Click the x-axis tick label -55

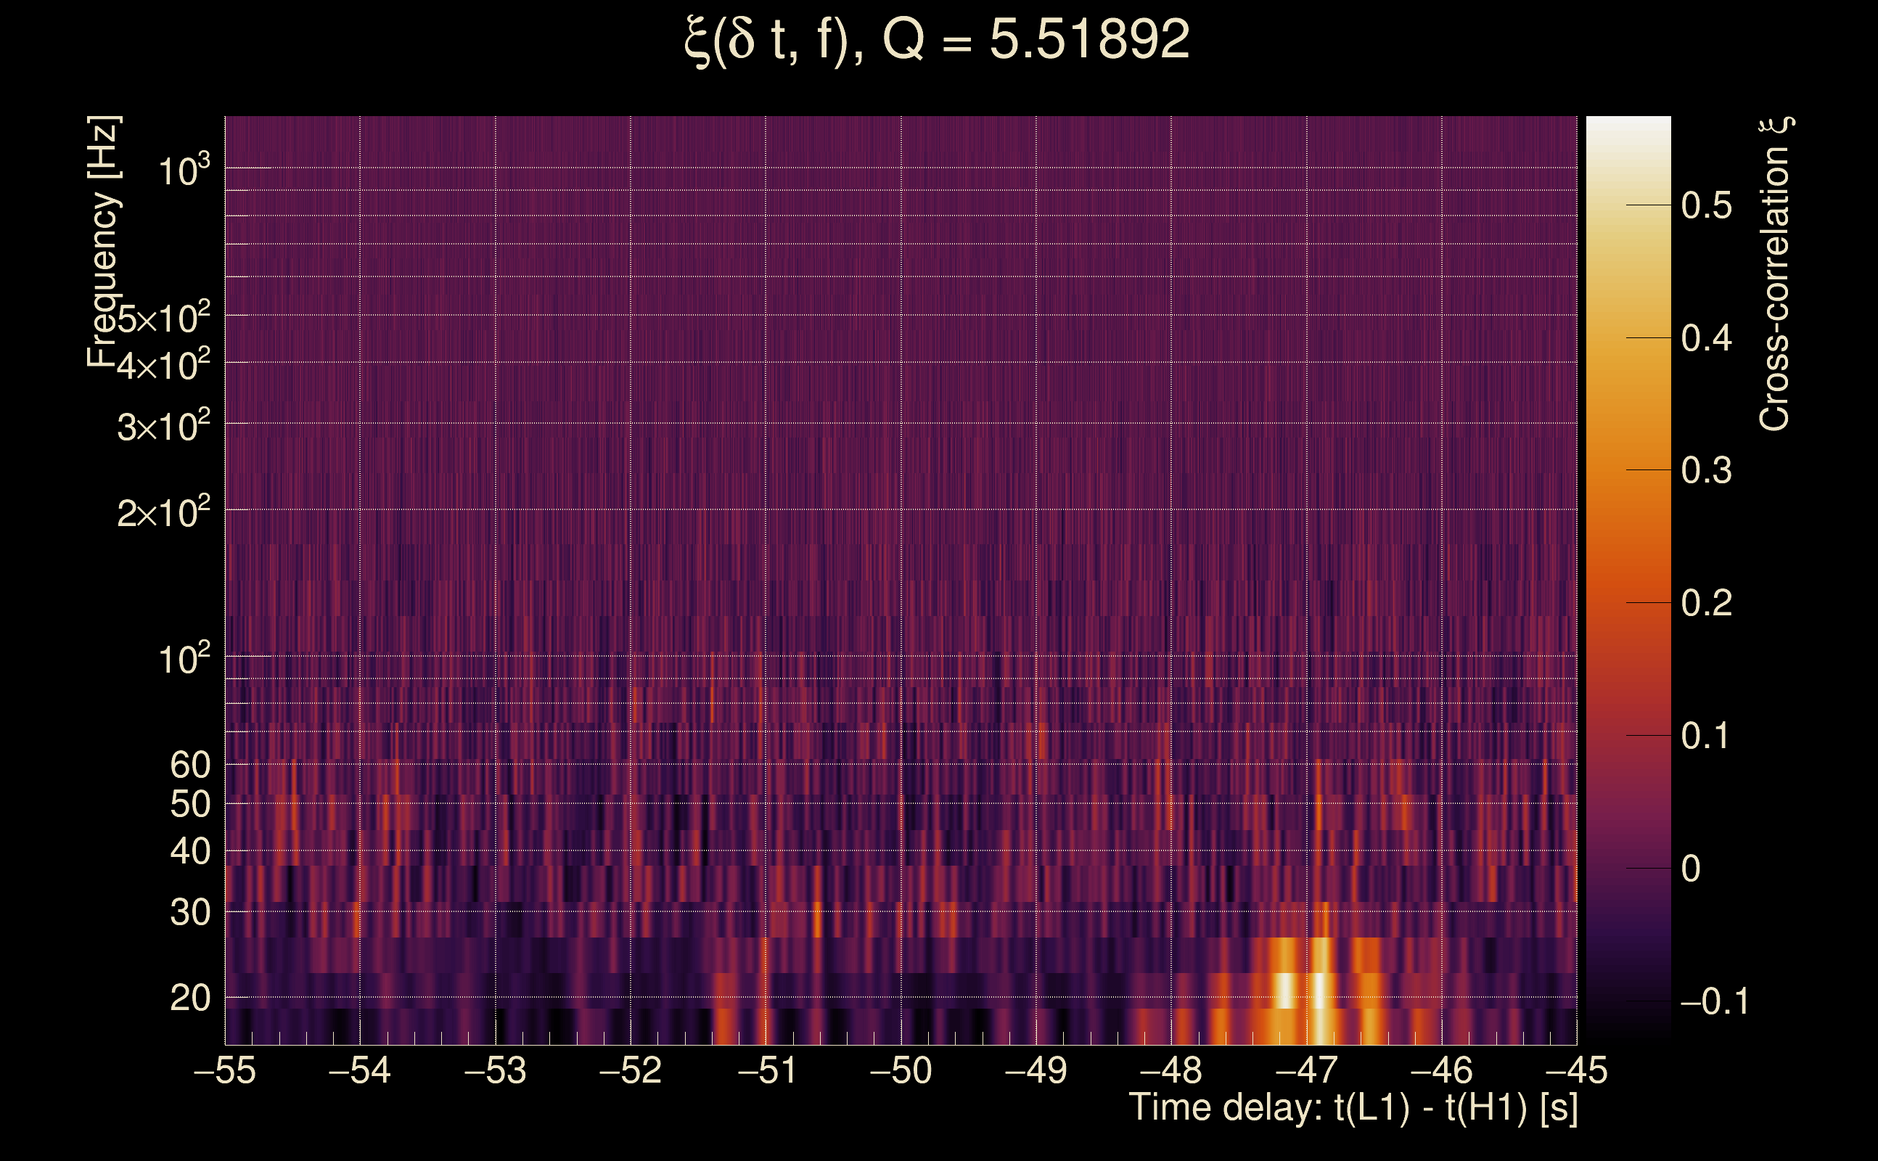click(224, 1070)
